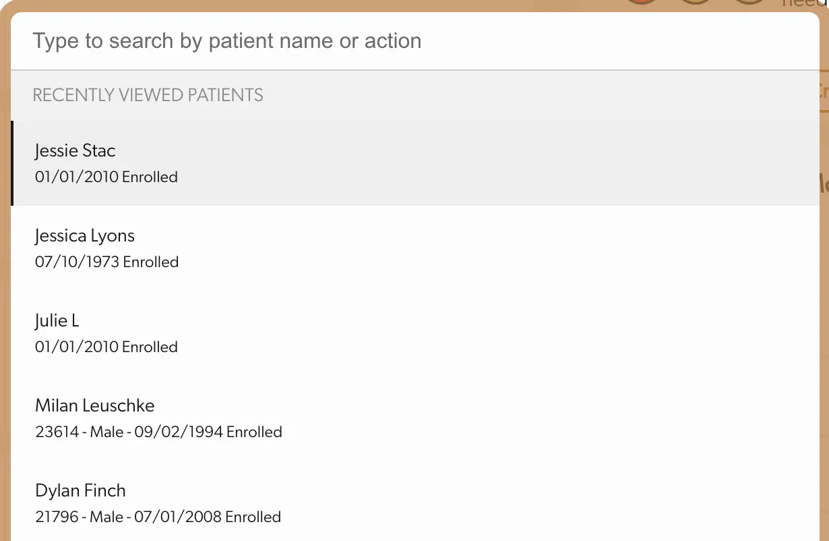Click the dark selection bar beside Jessie Stac
The height and width of the screenshot is (541, 829).
(x=11, y=163)
